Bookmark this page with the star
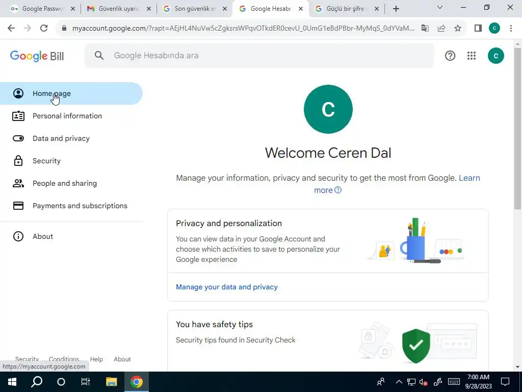 click(x=458, y=28)
